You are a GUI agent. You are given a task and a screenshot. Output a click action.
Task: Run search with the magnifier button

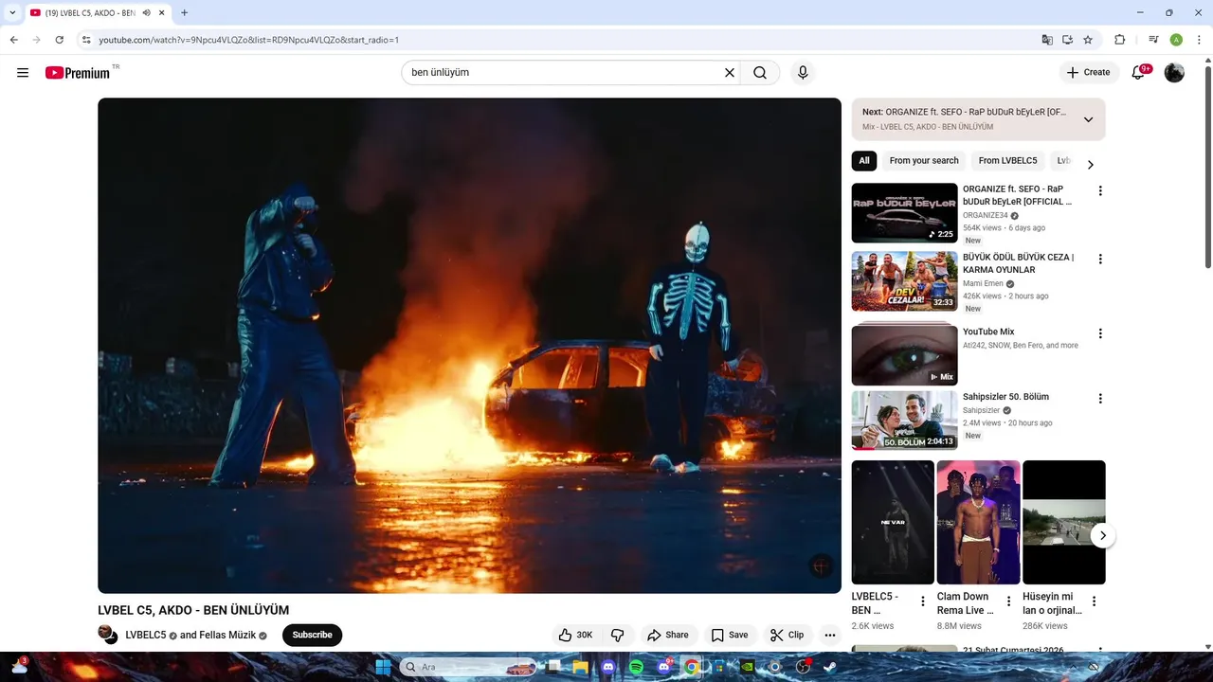(x=760, y=73)
